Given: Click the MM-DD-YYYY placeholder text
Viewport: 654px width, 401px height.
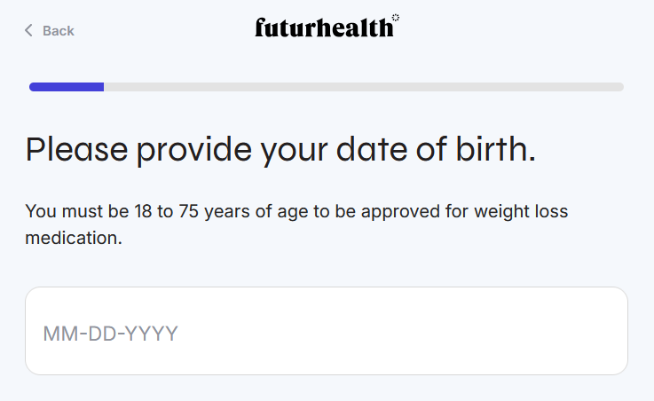Looking at the screenshot, I should coord(111,334).
